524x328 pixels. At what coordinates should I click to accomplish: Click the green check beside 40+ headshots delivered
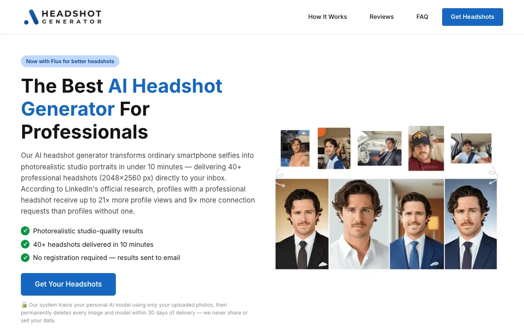point(25,244)
